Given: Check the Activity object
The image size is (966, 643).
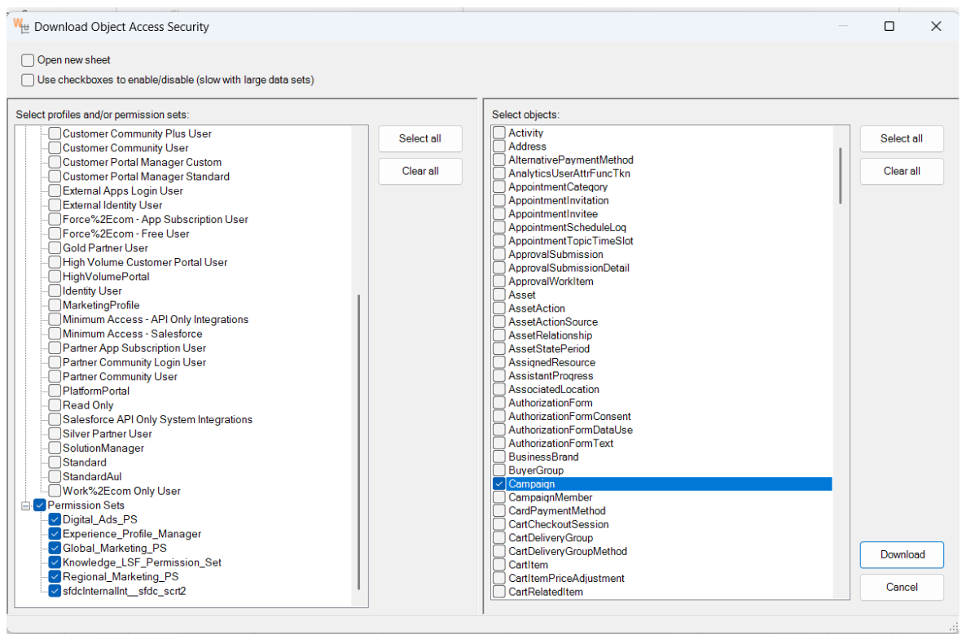Looking at the screenshot, I should (x=499, y=133).
